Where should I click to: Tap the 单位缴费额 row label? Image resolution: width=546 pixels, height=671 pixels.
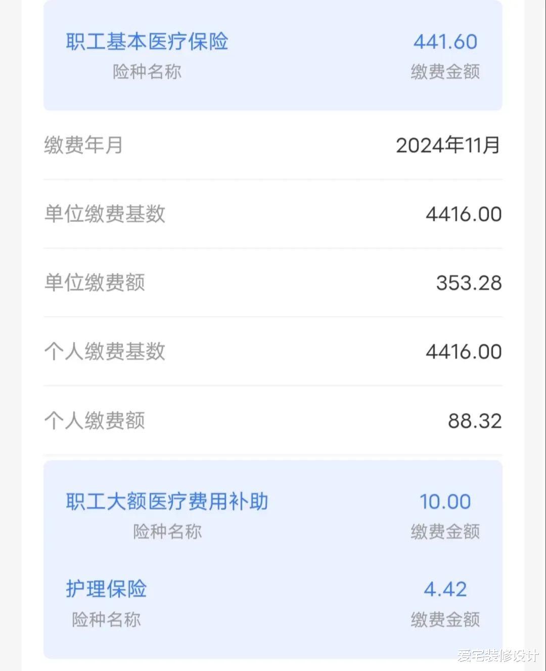coord(95,283)
